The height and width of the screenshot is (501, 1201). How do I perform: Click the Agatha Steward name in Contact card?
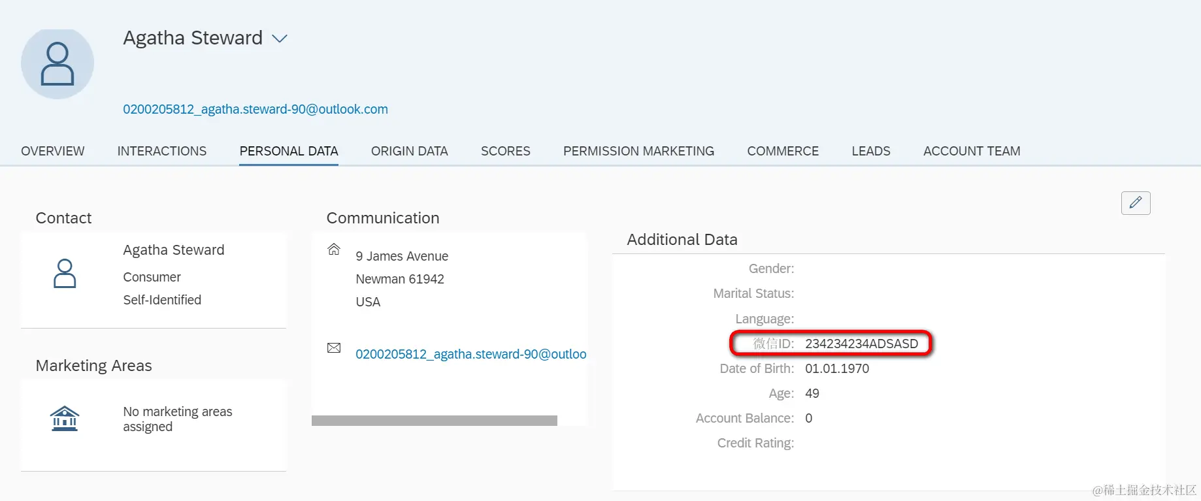174,250
